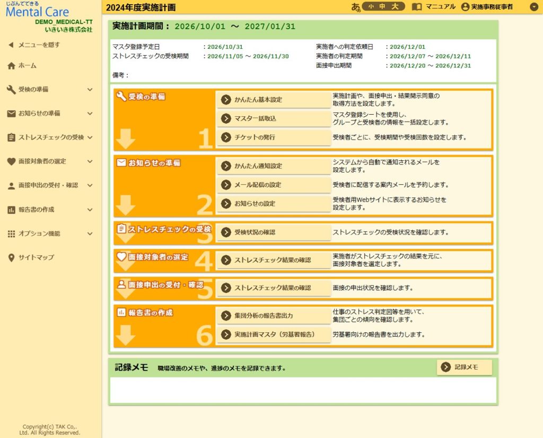Click the plan period end date 2027/01/31
Viewport: 543px width, 438px height.
point(270,27)
